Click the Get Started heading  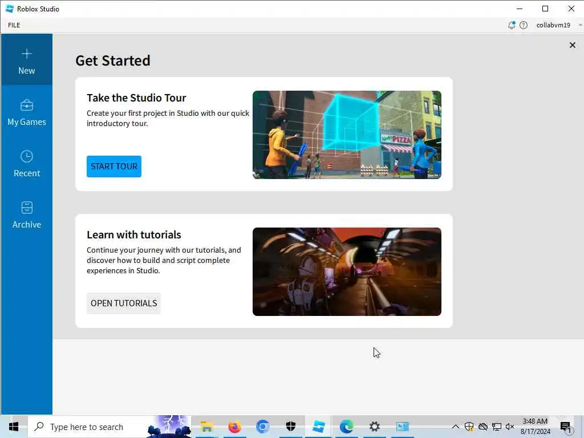click(x=113, y=60)
